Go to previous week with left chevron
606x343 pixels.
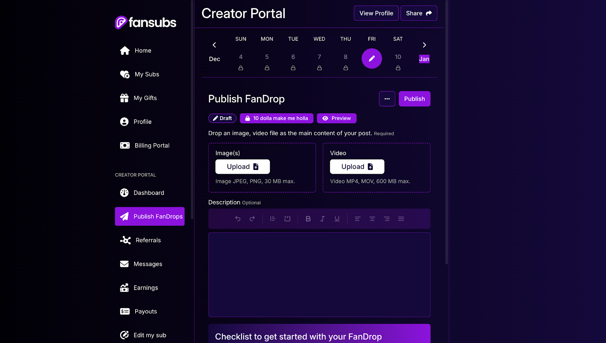coord(214,45)
